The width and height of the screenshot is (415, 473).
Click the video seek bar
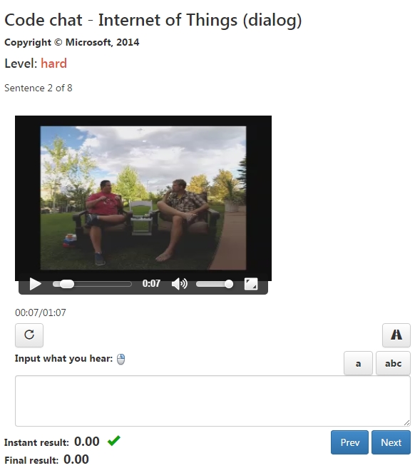[x=92, y=284]
